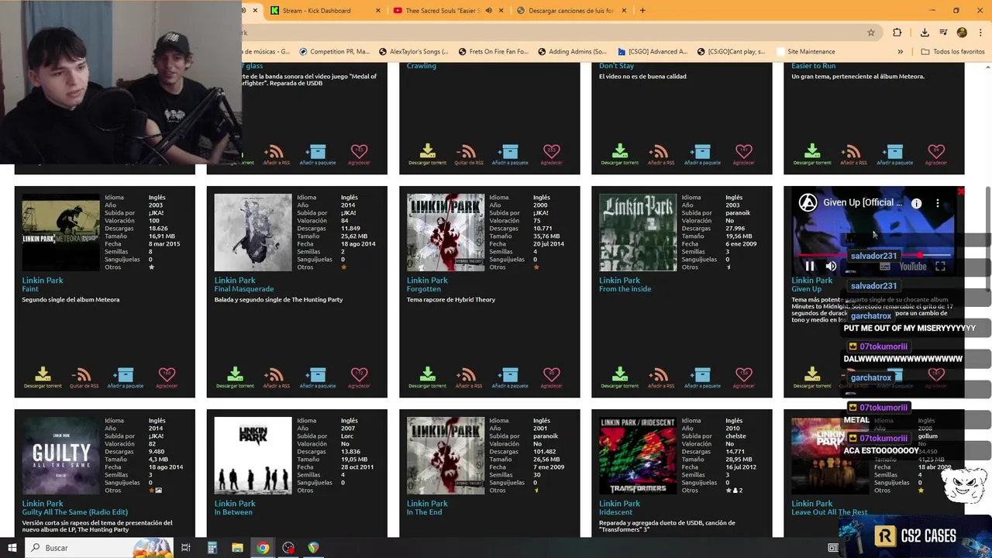Pause the Given Up YouTube video

point(809,266)
